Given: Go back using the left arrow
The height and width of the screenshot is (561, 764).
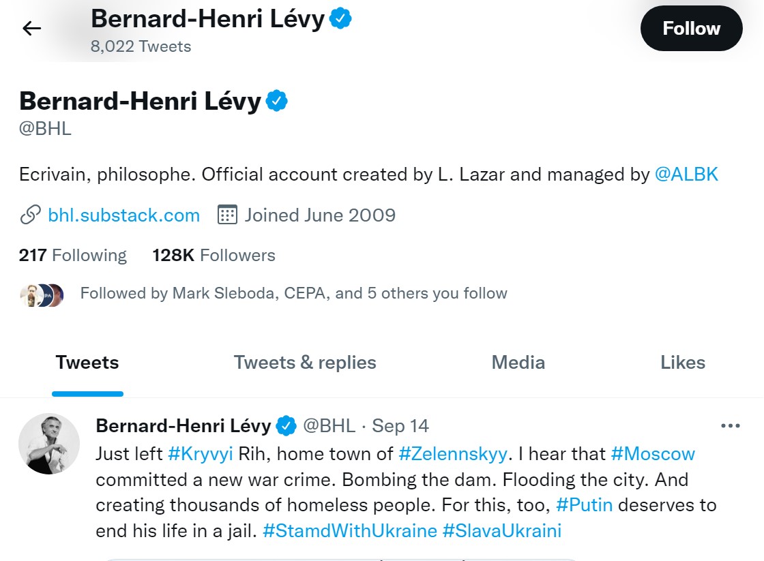Looking at the screenshot, I should pos(32,28).
